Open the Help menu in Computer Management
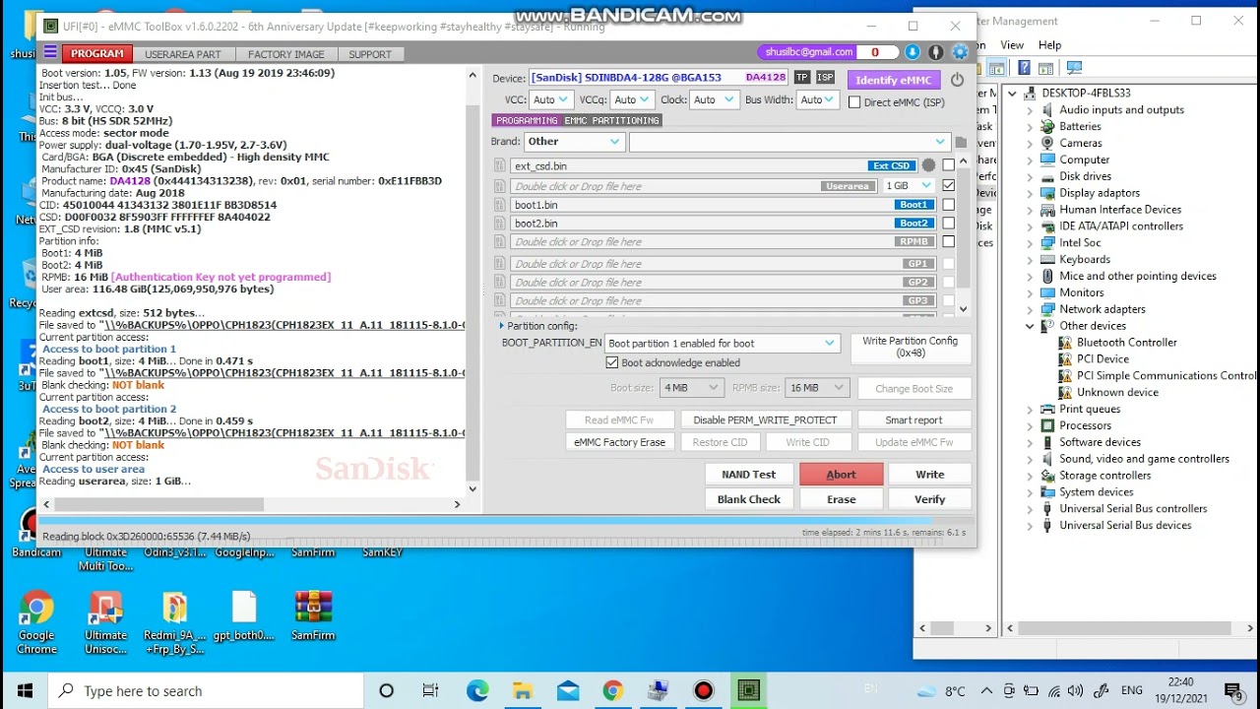This screenshot has height=709, width=1260. [1049, 44]
